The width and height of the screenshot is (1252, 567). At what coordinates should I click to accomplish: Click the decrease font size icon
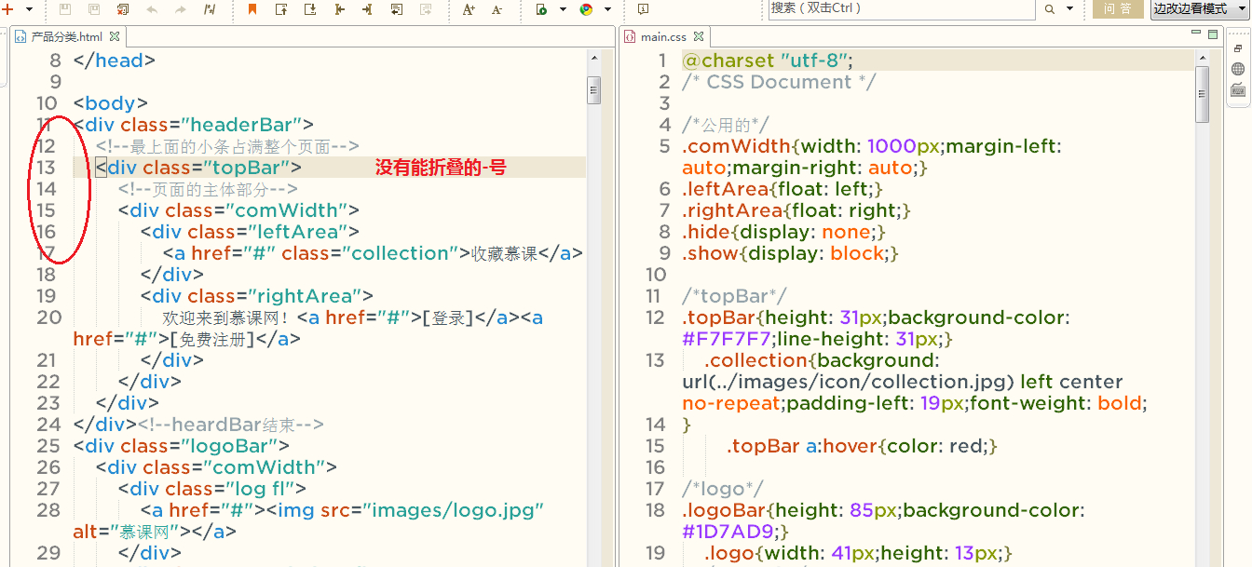tap(497, 9)
